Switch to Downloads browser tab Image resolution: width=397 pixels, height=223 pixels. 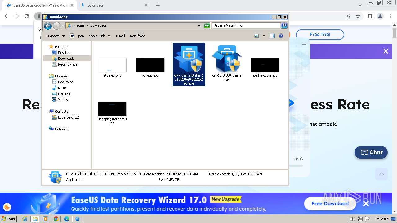point(114,5)
